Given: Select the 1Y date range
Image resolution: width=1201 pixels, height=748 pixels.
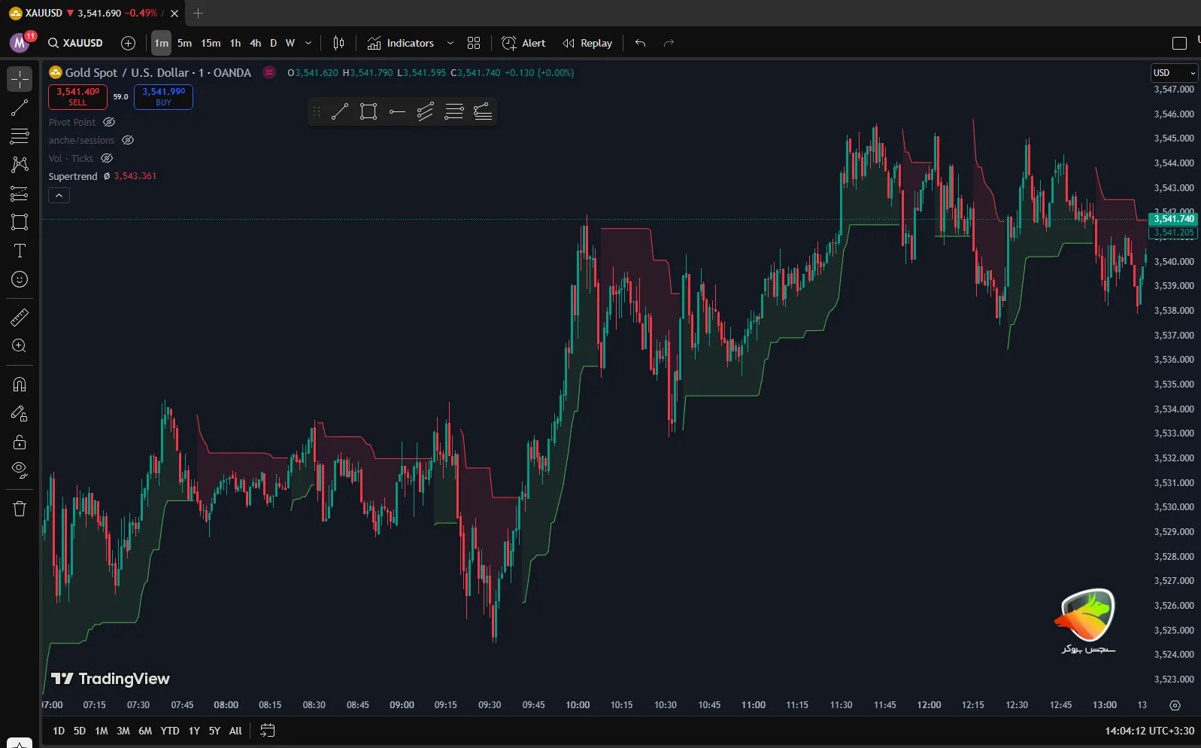Looking at the screenshot, I should 194,731.
